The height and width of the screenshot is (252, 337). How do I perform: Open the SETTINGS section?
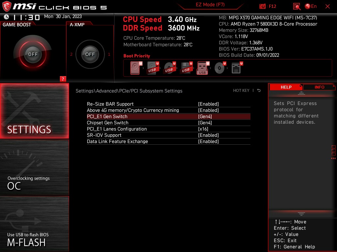[x=34, y=111]
